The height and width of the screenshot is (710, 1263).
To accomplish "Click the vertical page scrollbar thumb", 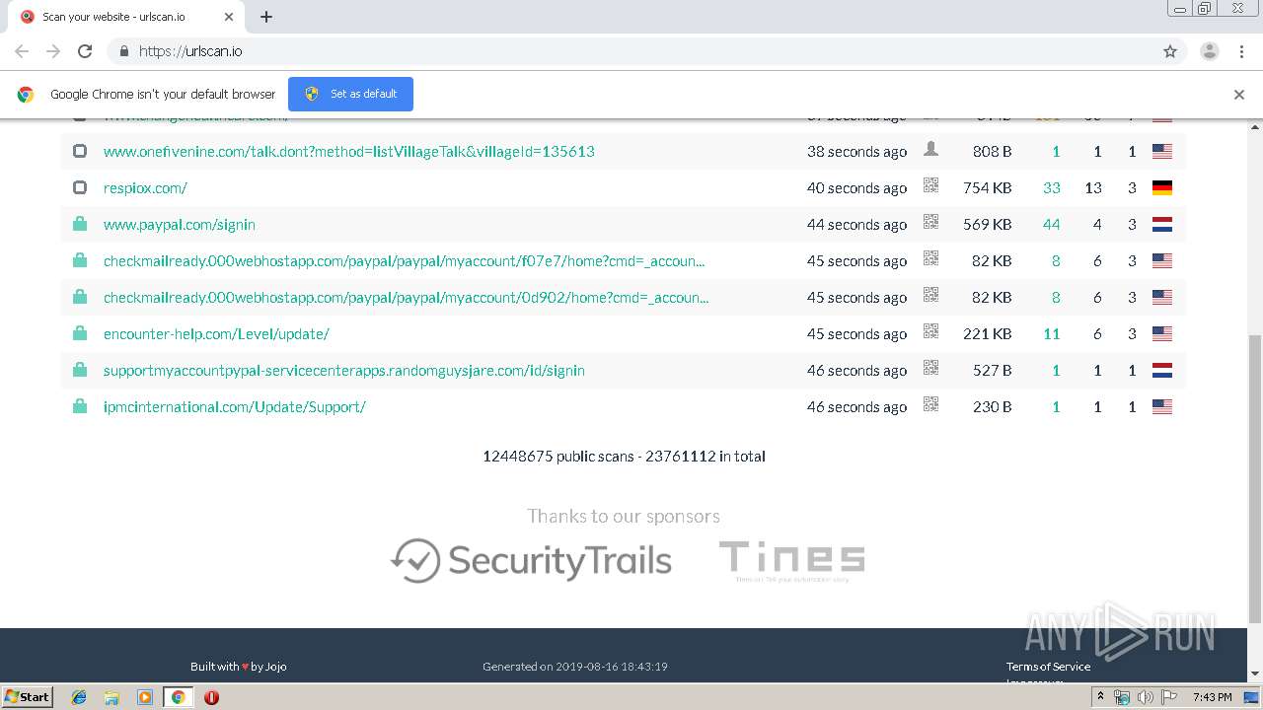I will point(1255,478).
